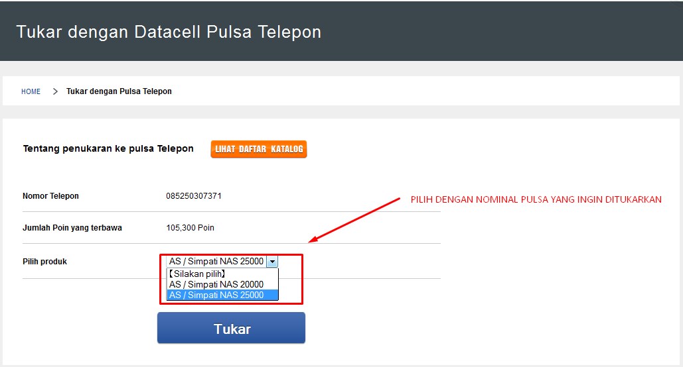Click the 'Tentang penukaran ke pulsa Telepon' heading
The height and width of the screenshot is (367, 683).
coord(108,148)
